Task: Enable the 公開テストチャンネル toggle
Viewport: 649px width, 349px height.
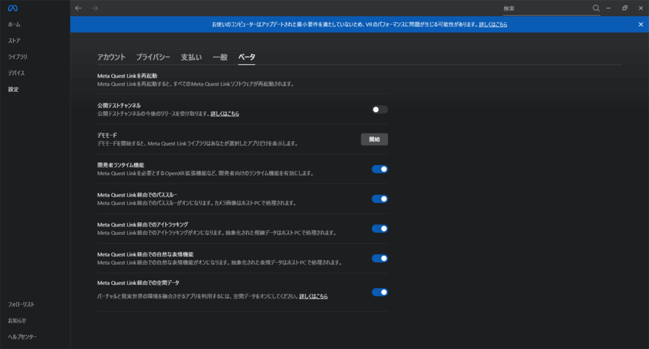Action: click(380, 109)
